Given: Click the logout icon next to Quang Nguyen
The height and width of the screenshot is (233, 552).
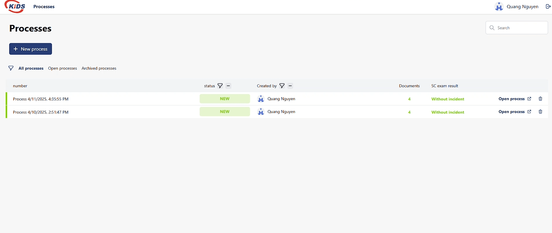Looking at the screenshot, I should coord(548,7).
